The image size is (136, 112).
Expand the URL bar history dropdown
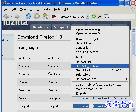click(x=88, y=16)
